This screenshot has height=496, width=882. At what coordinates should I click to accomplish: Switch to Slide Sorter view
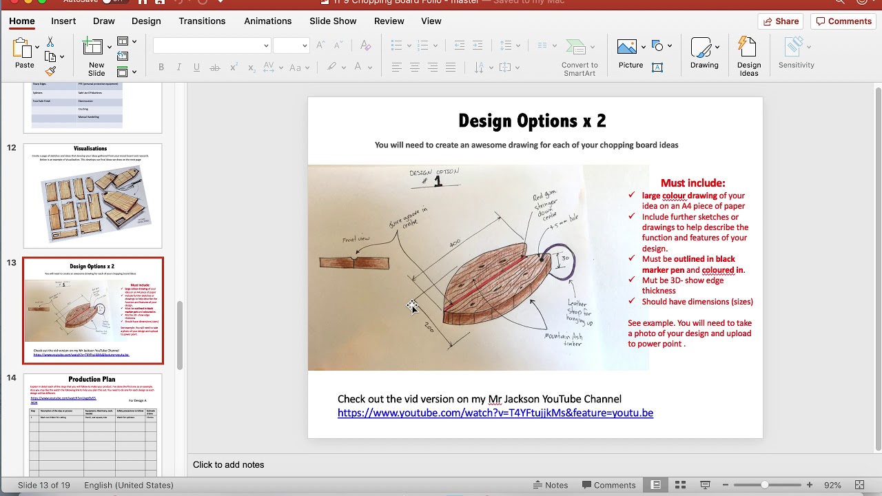coord(680,485)
